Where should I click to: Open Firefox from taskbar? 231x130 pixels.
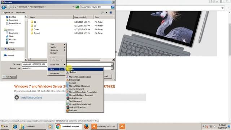tap(86, 126)
